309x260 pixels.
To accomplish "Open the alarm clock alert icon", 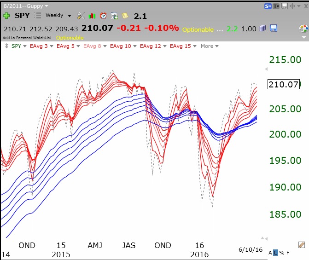I will (103, 16).
